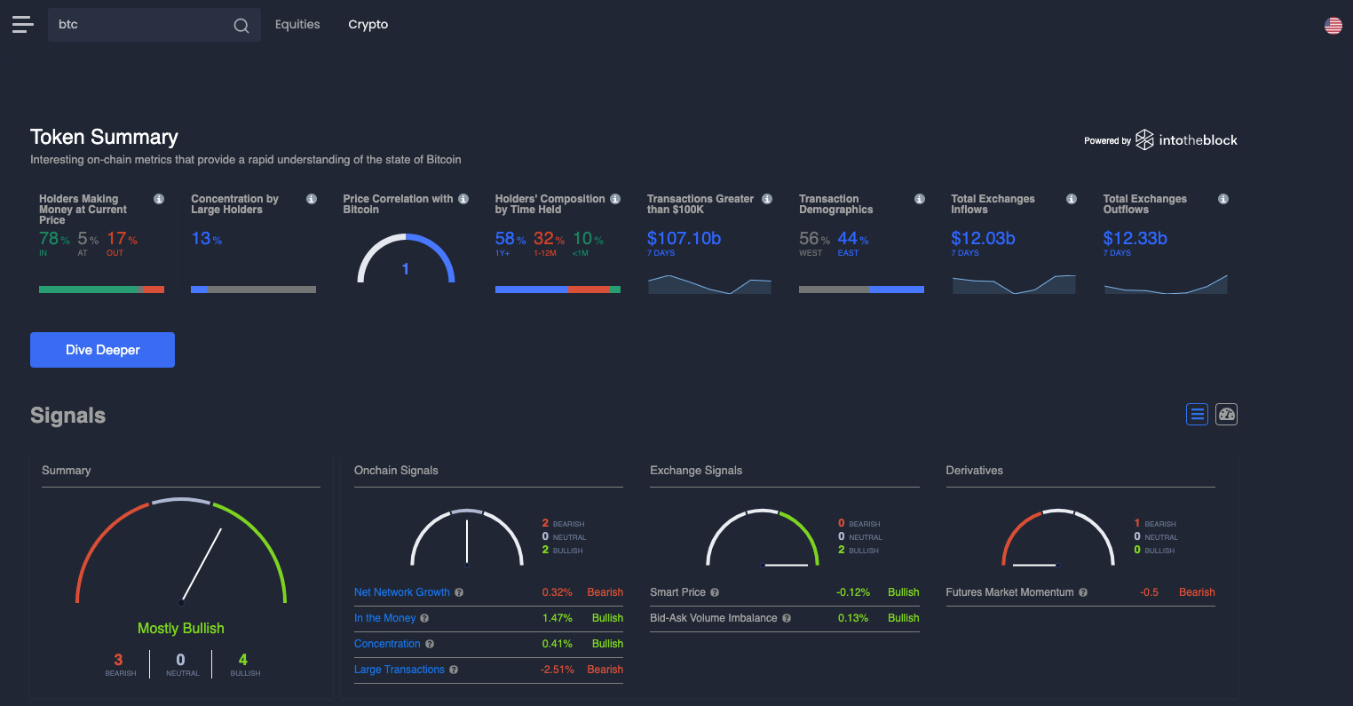This screenshot has width=1353, height=706.
Task: Click info icon on Concentration by Large Holders
Action: click(x=311, y=199)
